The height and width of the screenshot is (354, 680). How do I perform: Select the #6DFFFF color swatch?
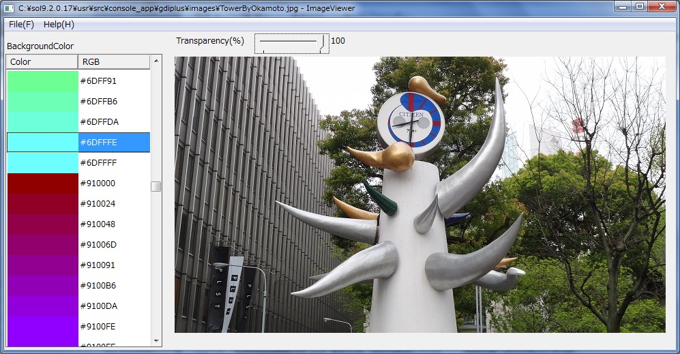tap(42, 163)
